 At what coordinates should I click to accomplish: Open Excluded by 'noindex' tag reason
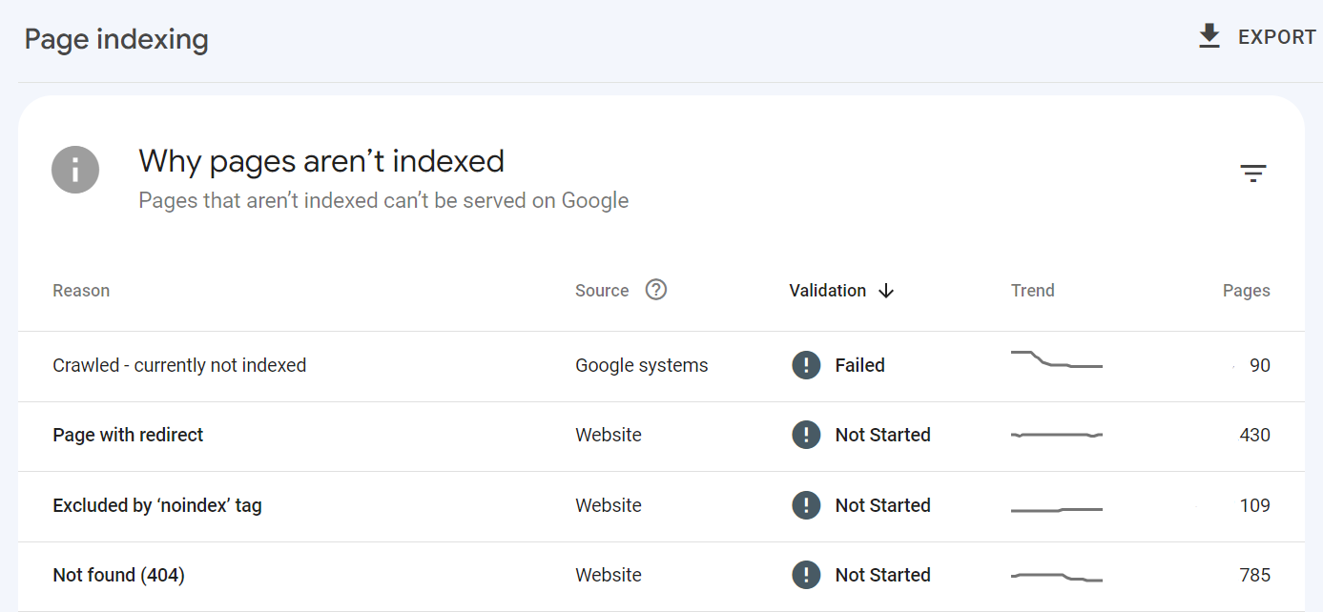coord(157,505)
